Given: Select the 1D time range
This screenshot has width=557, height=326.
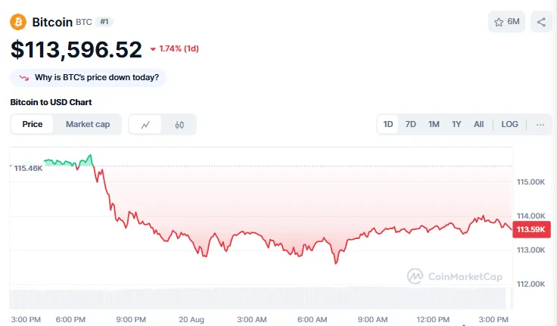Looking at the screenshot, I should [x=388, y=124].
